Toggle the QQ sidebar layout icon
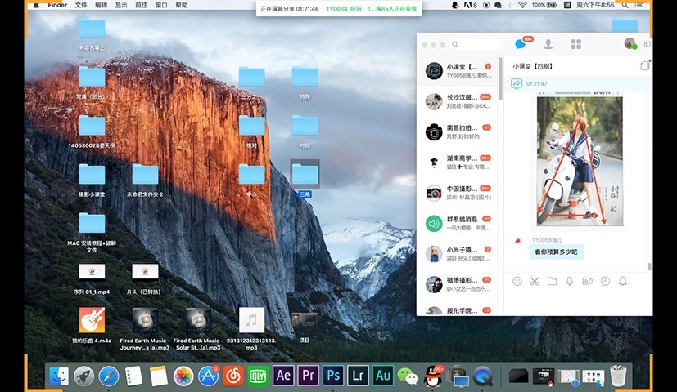 (647, 44)
